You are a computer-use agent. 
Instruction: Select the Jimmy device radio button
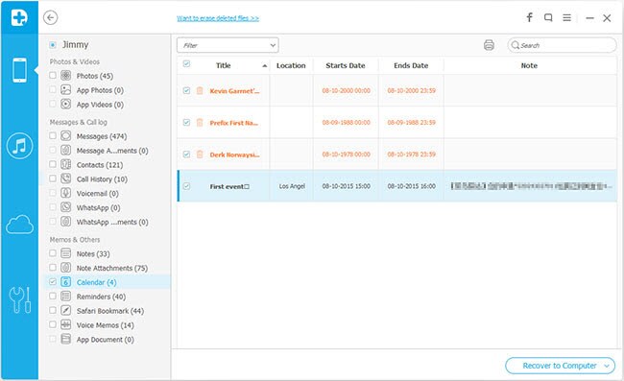53,45
